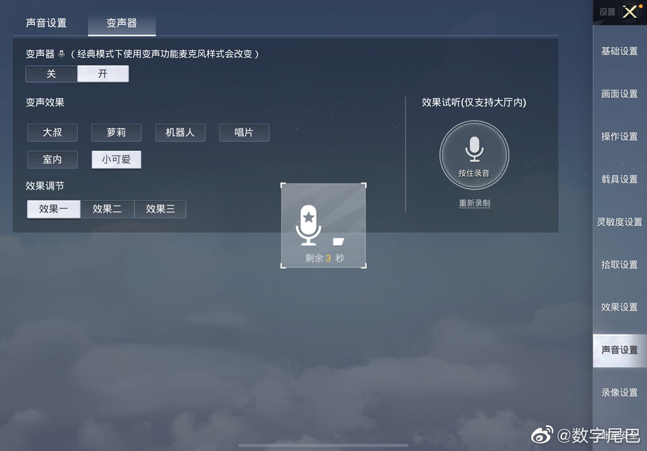Open 画面设置 in the sidebar
647x451 pixels.
pos(619,94)
